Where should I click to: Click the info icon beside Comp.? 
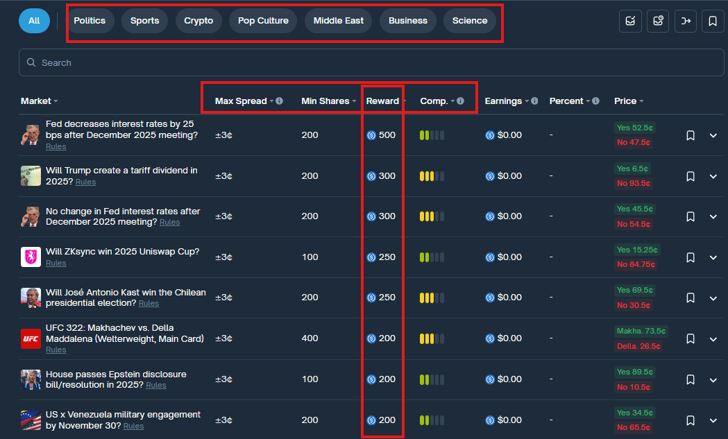click(460, 101)
